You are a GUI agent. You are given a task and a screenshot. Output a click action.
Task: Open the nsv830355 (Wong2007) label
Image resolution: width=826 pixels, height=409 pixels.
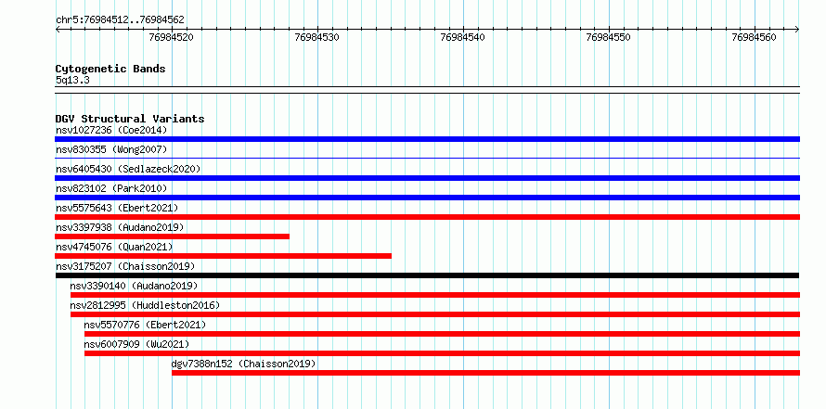tap(111, 149)
